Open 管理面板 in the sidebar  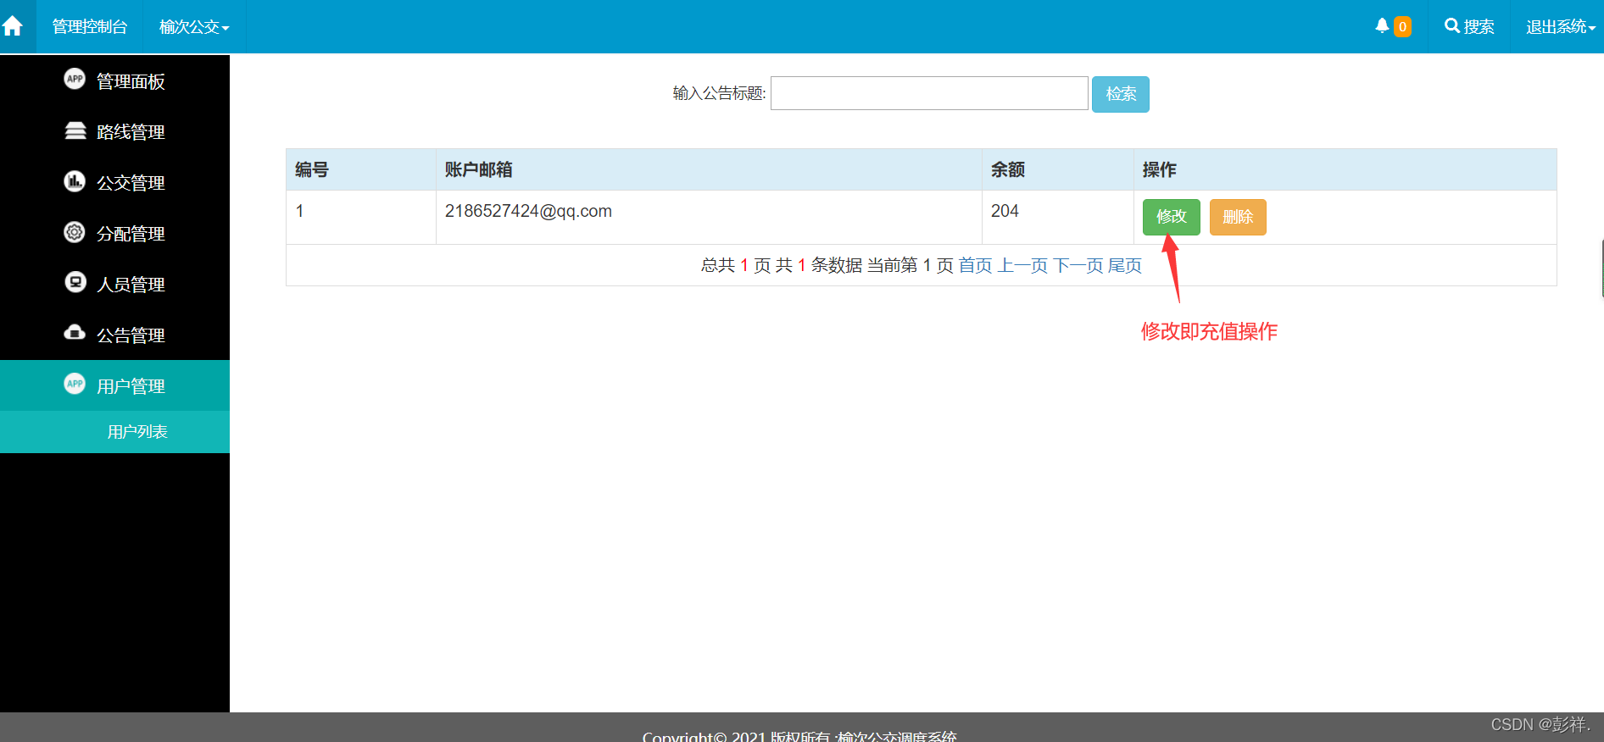pyautogui.click(x=114, y=81)
